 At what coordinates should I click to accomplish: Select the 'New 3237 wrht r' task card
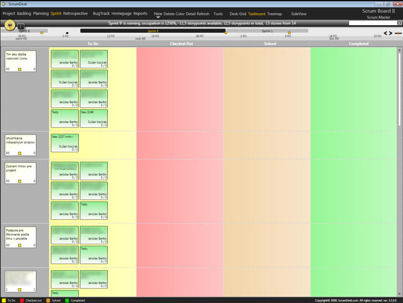pyautogui.click(x=65, y=143)
